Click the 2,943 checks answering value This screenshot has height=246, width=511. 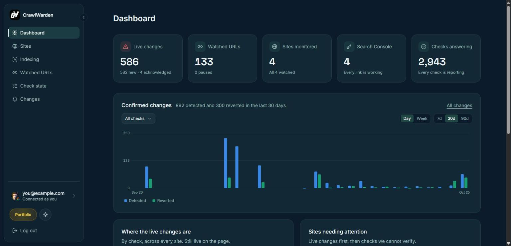(432, 62)
